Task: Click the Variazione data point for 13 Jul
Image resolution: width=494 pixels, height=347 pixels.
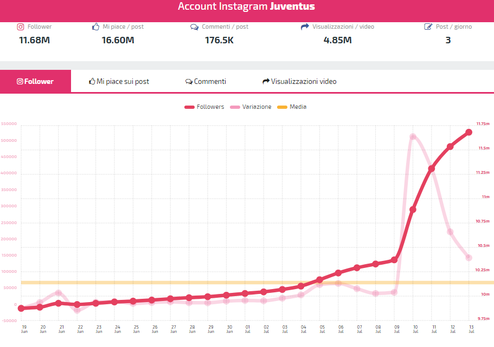Action: [469, 258]
